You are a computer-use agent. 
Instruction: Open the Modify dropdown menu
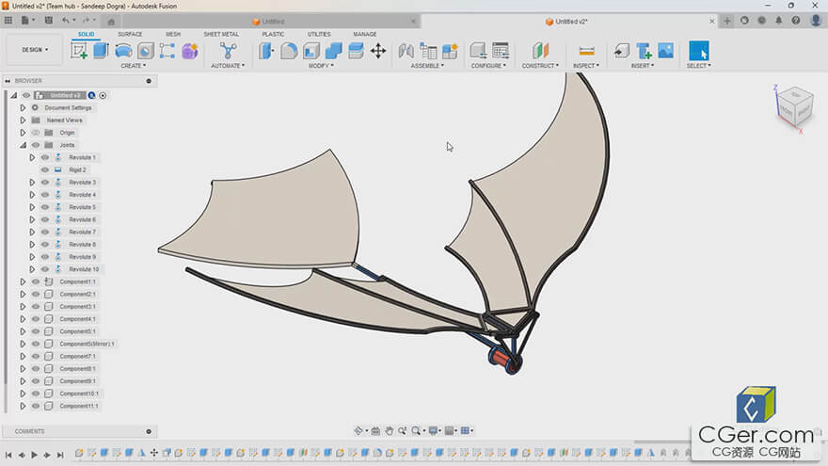pos(321,66)
